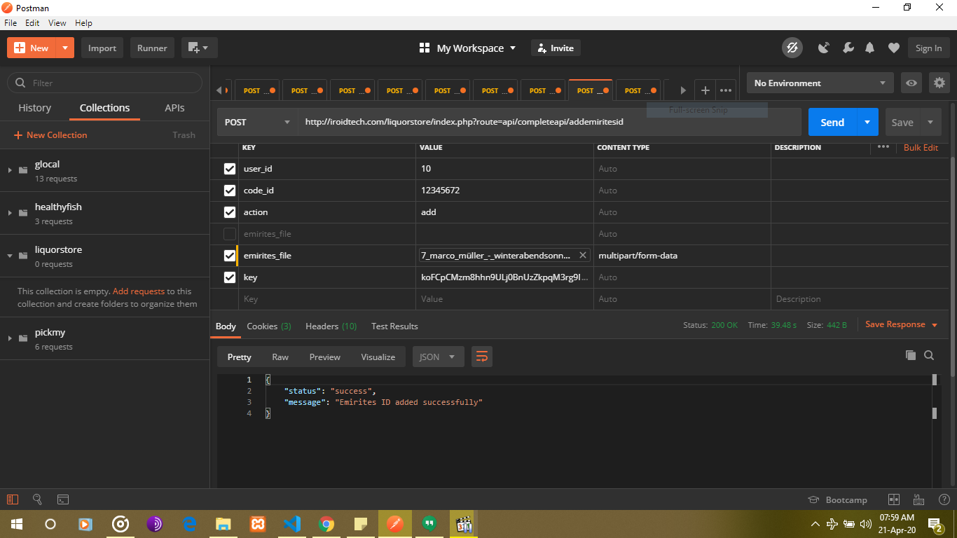
Task: Open the POST method dropdown
Action: [257, 123]
